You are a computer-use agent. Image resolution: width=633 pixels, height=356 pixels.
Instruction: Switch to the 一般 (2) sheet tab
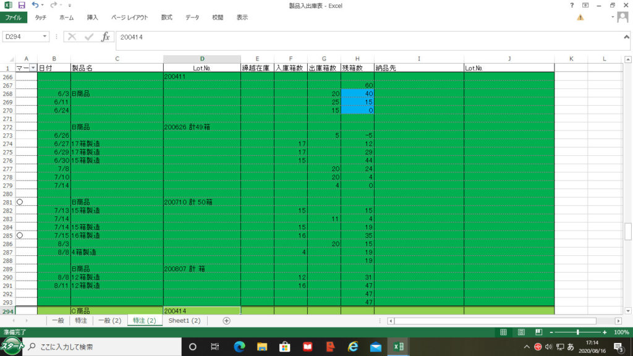click(x=109, y=321)
